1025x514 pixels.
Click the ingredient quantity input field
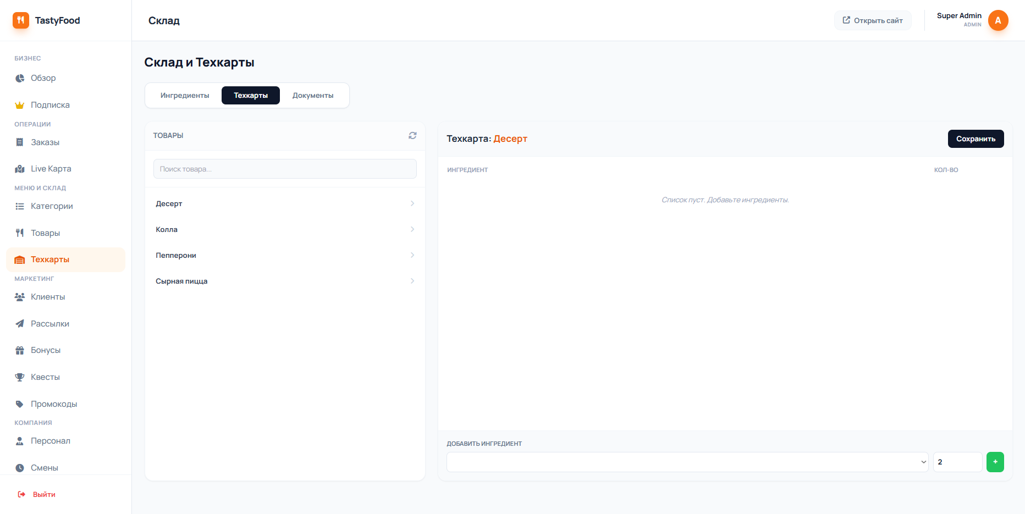[x=957, y=462]
